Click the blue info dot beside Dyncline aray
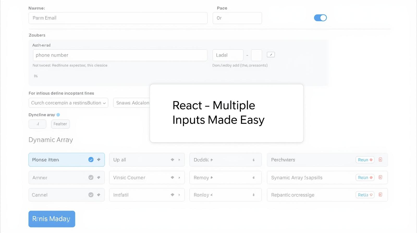Screen dimensions: 417x233 click(x=58, y=115)
